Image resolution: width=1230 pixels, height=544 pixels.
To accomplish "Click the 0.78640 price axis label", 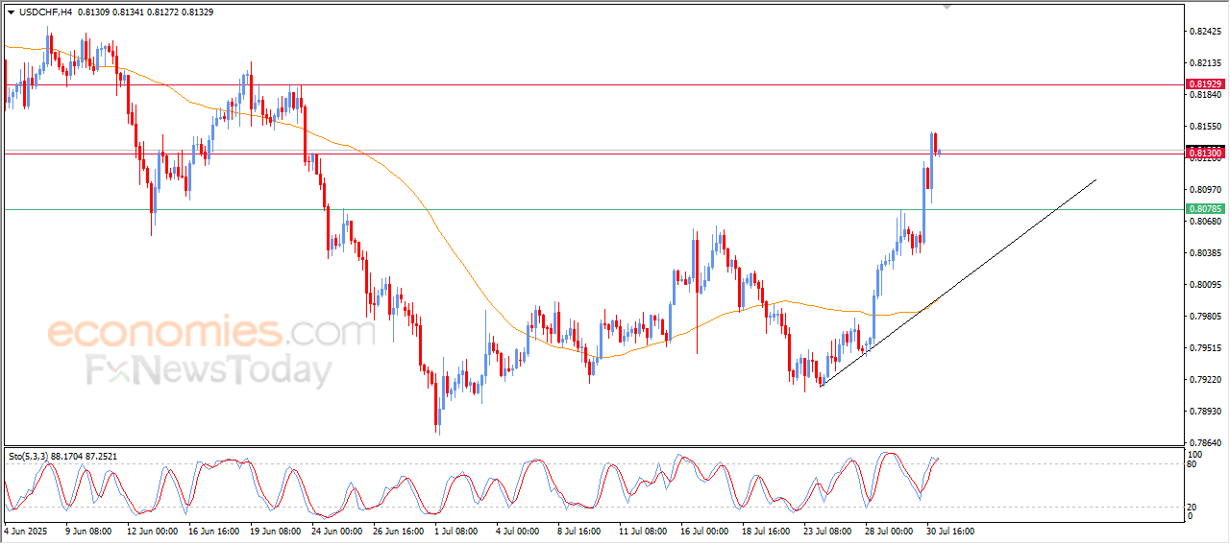I will click(x=1205, y=443).
